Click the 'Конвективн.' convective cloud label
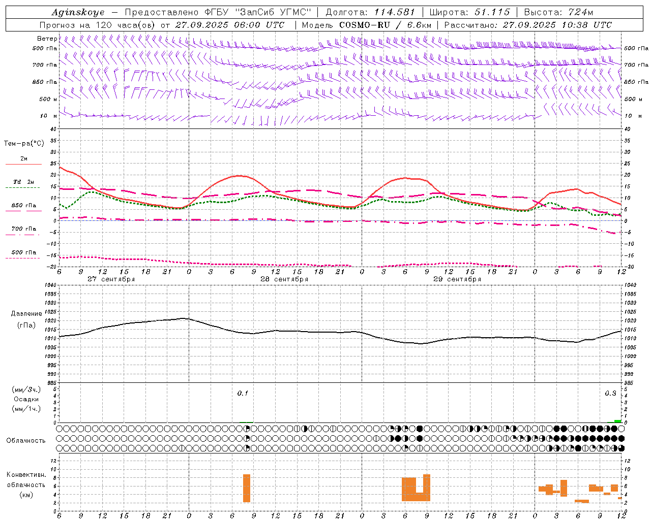The height and width of the screenshot is (520, 651). pos(26,475)
